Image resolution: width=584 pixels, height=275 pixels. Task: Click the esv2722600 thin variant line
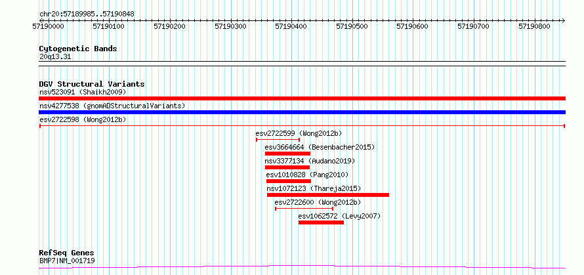tap(304, 209)
